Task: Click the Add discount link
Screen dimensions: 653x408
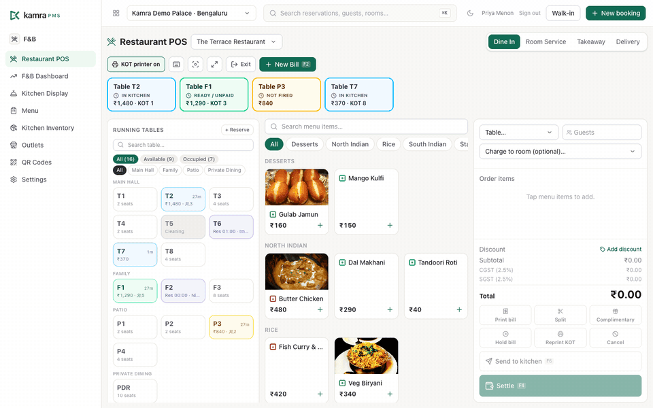Action: click(620, 250)
